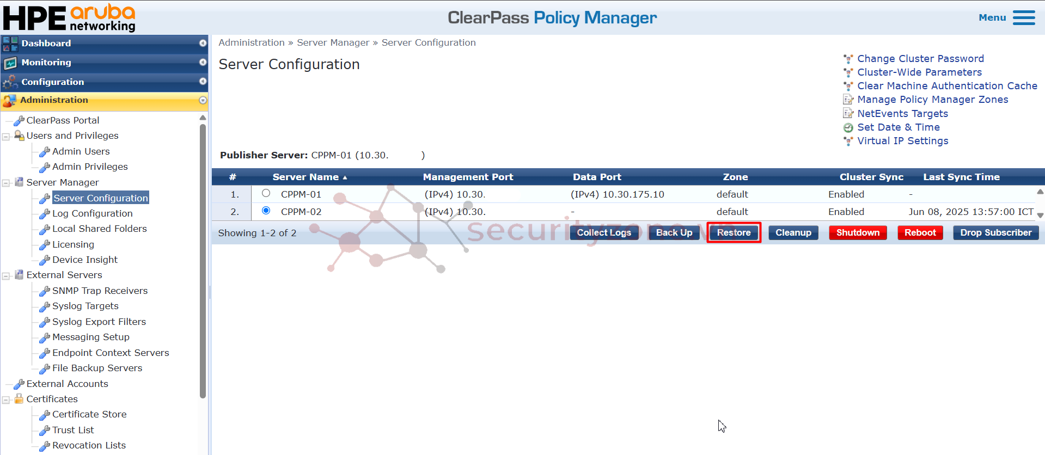The height and width of the screenshot is (455, 1045).
Task: Click the Virtual IP Settings icon
Action: (x=848, y=142)
